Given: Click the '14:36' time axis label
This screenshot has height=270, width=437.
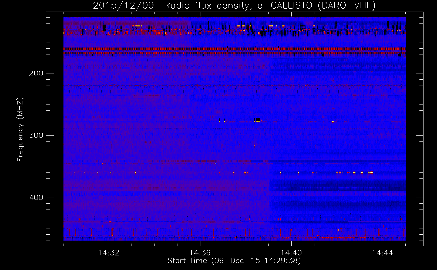Looking at the screenshot, I should 200,253.
